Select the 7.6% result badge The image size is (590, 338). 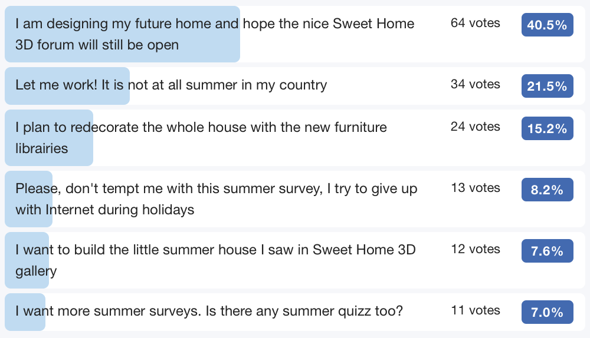coord(547,251)
